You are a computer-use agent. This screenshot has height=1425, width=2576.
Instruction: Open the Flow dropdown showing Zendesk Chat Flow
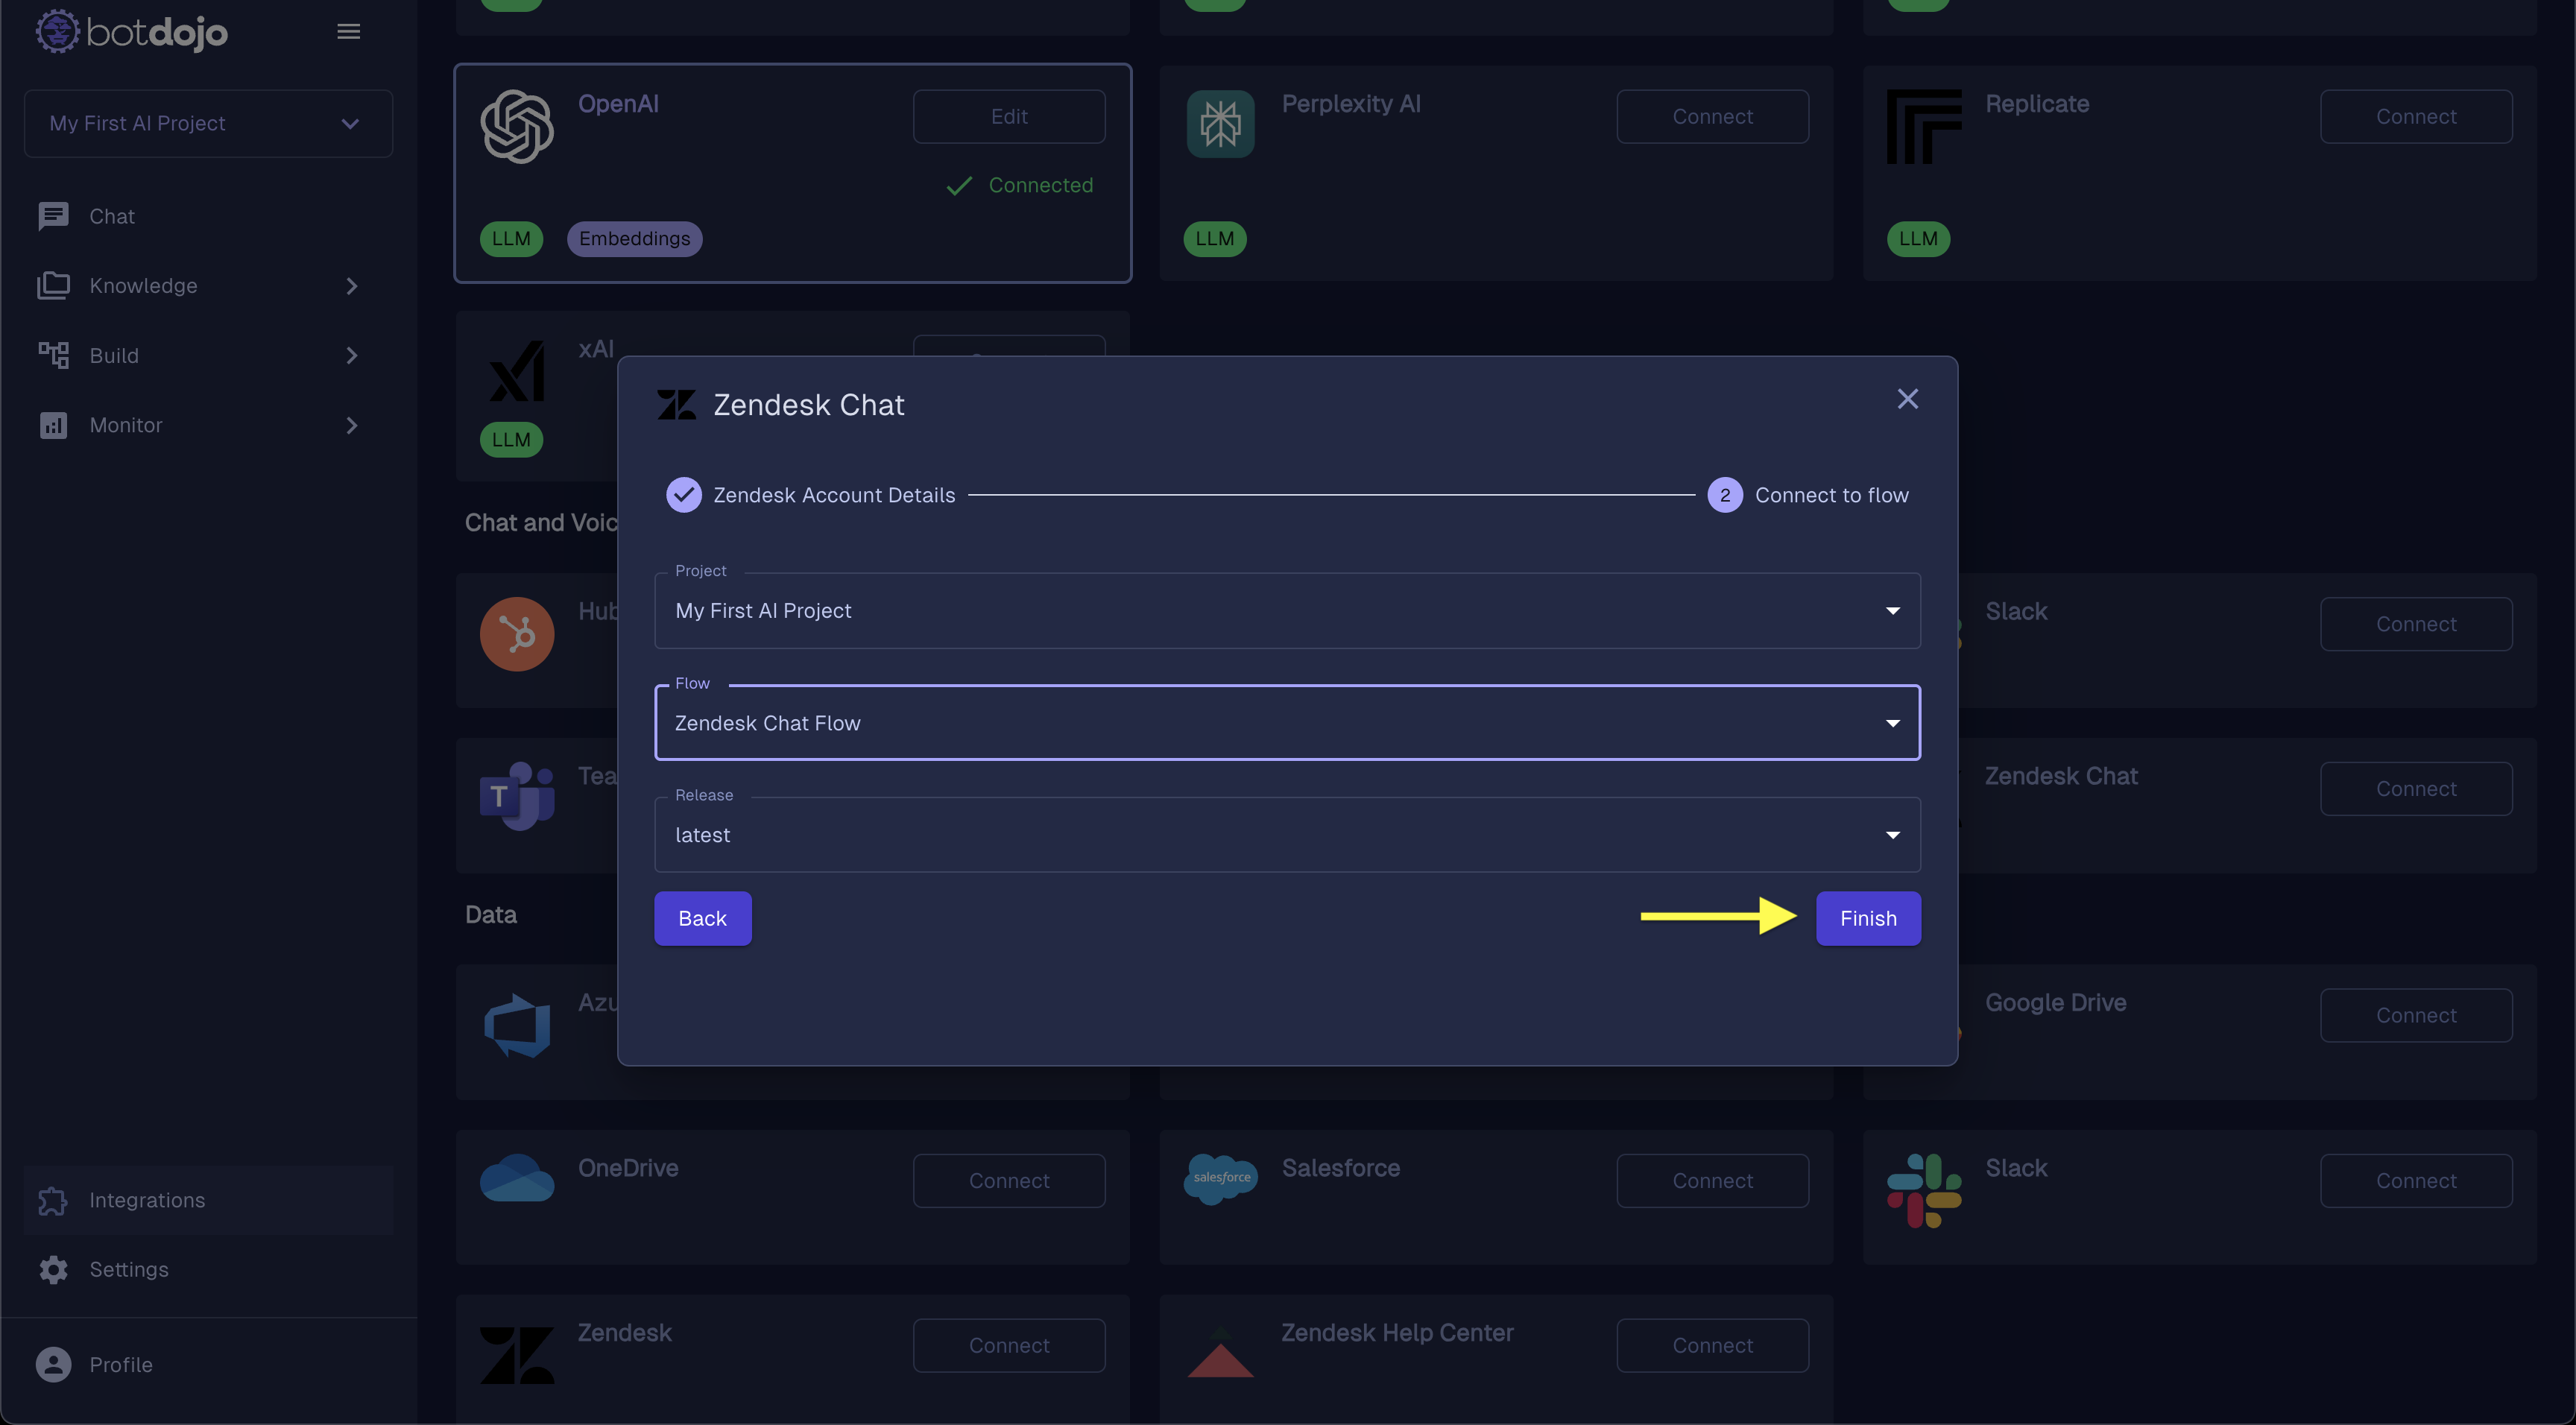click(1287, 723)
